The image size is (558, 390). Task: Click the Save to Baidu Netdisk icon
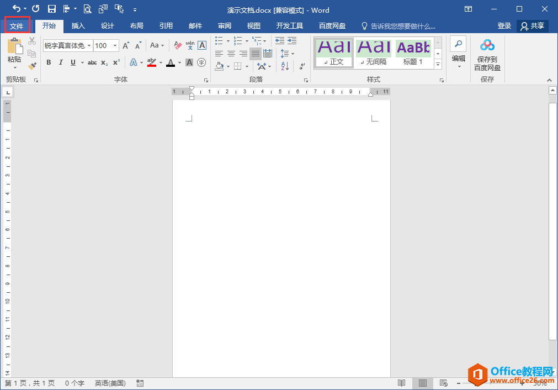click(x=487, y=45)
